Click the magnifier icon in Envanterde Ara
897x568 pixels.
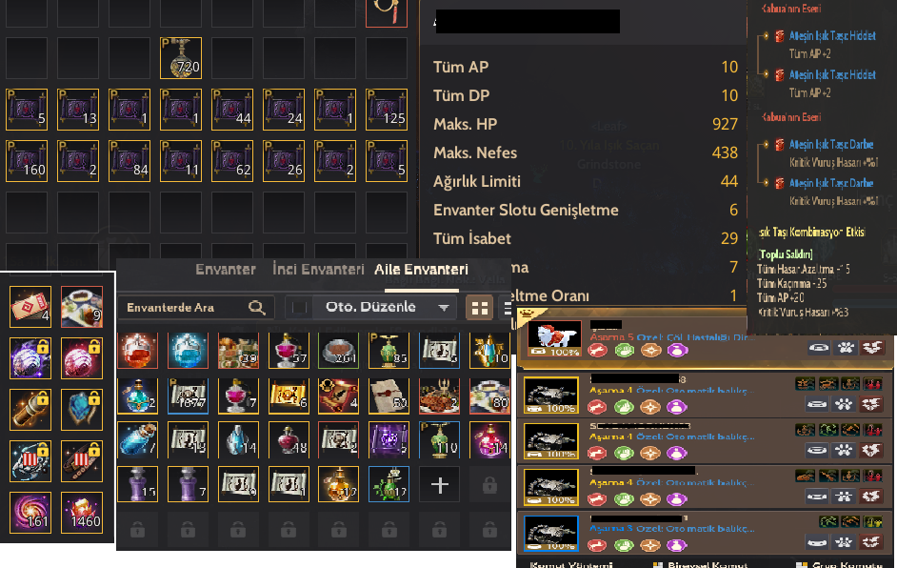click(x=257, y=308)
